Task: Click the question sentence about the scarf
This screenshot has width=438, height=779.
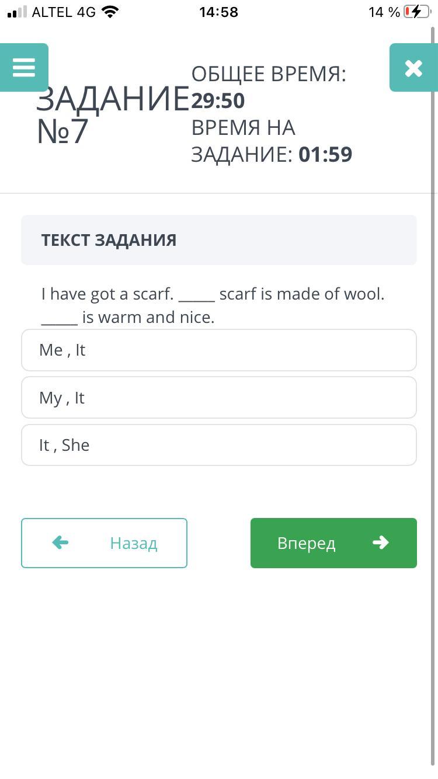Action: [x=213, y=305]
